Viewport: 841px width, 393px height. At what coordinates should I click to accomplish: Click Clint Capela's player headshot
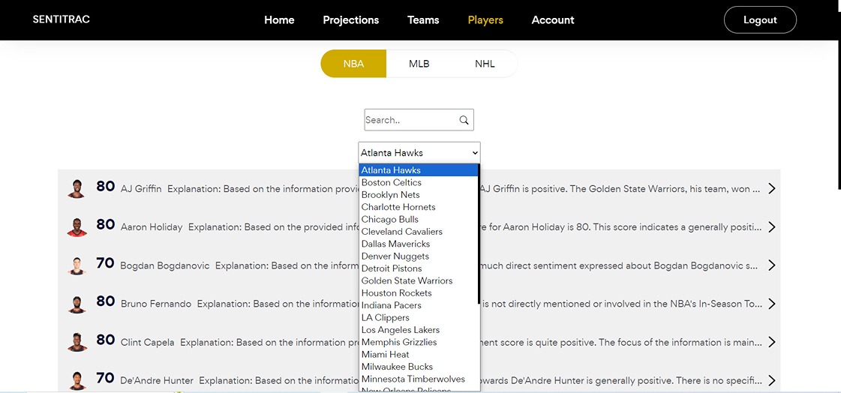point(77,342)
